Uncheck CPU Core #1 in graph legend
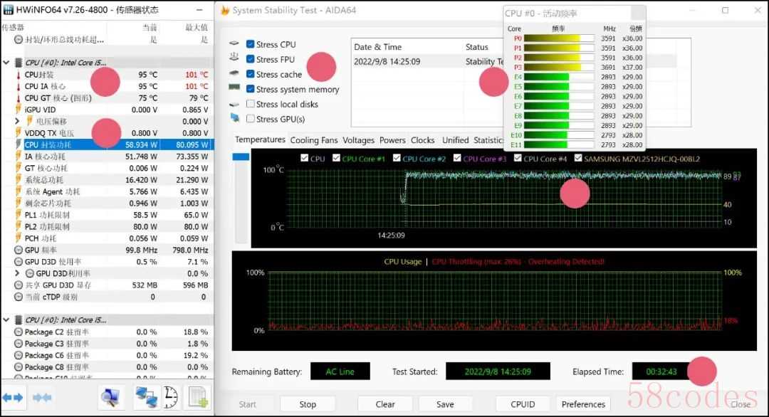The image size is (769, 417). pos(335,159)
